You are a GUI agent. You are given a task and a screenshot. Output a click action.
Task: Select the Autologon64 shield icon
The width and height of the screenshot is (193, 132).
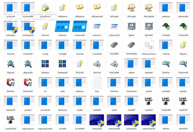[28, 27]
